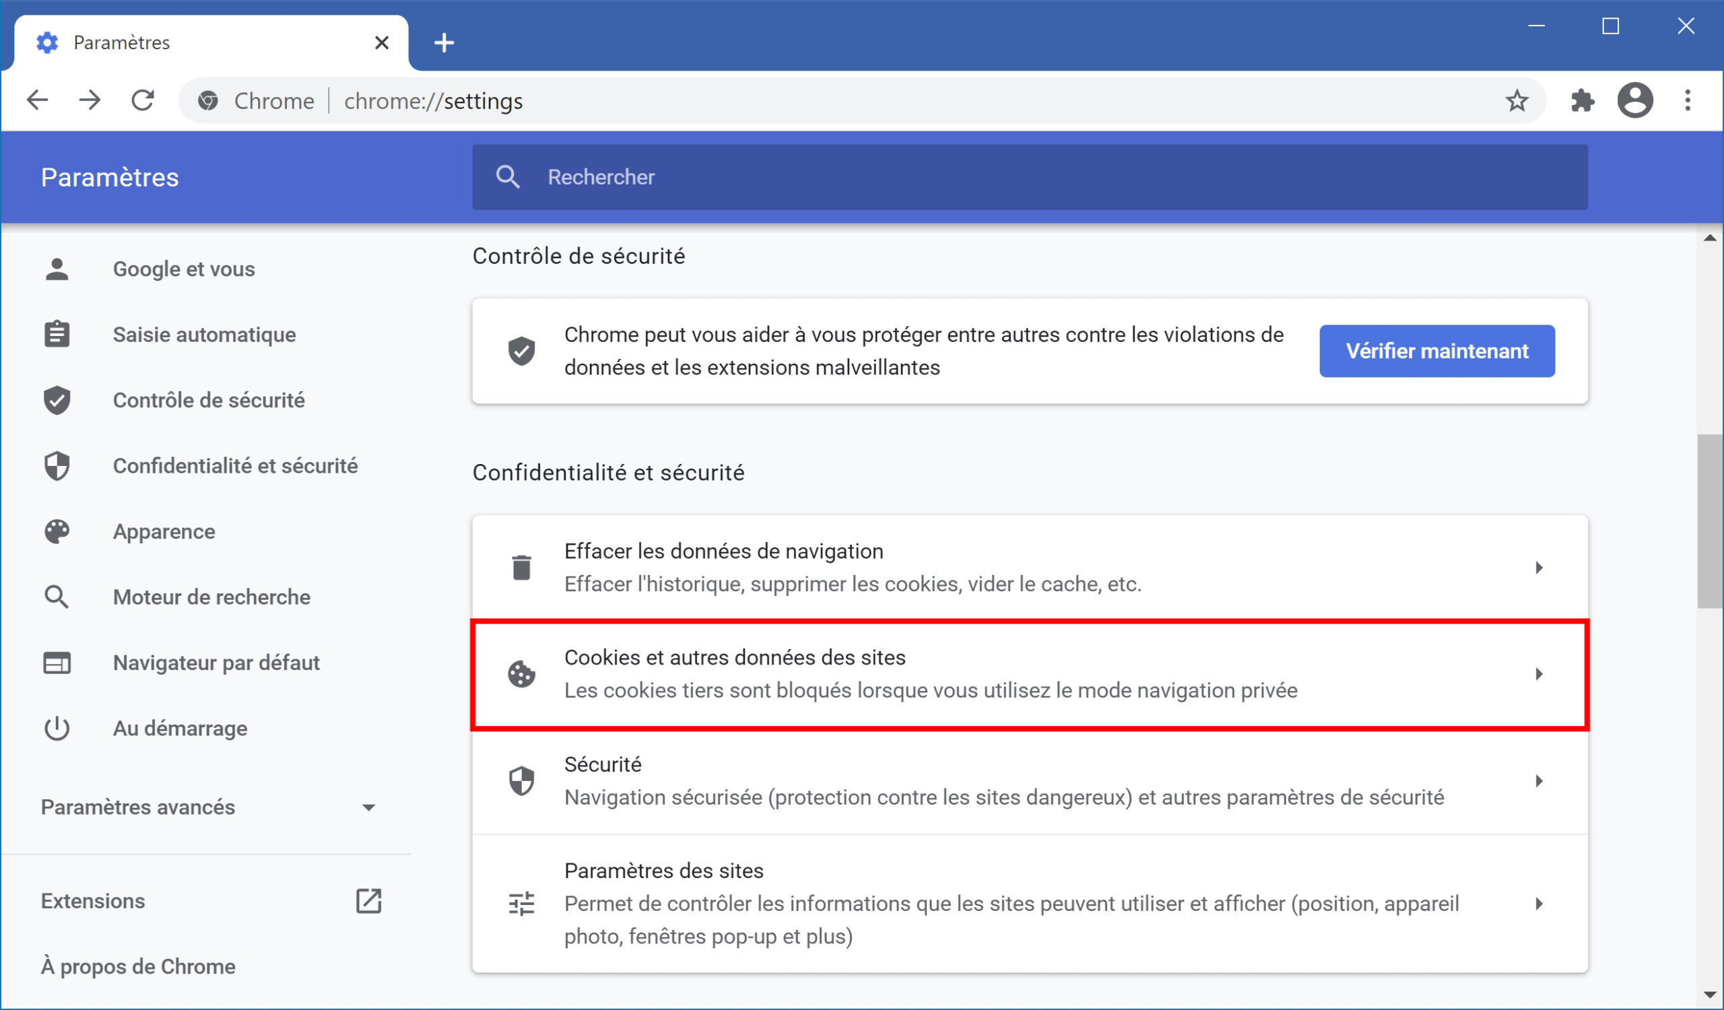Click the vertical scrollbar thumb
Viewport: 1724px width, 1010px height.
(x=1710, y=521)
